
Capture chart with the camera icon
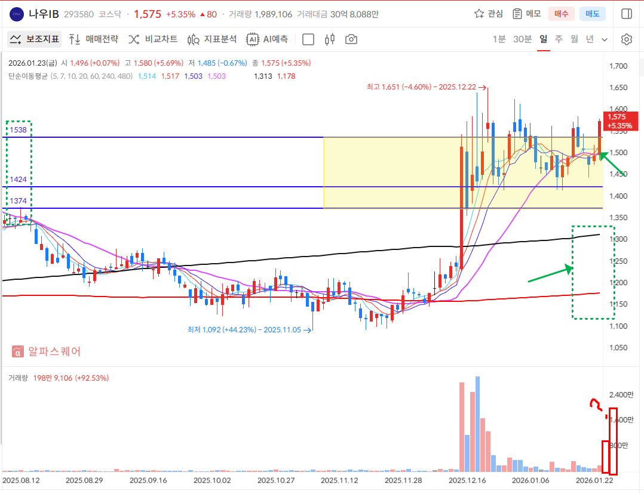(351, 39)
